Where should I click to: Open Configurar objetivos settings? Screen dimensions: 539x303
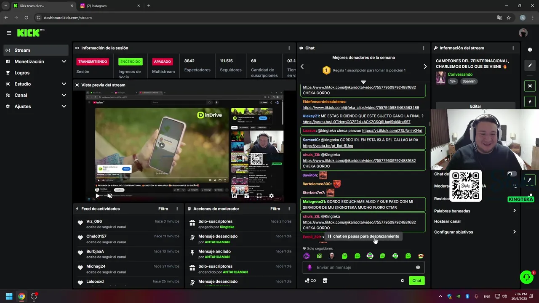[475, 232]
